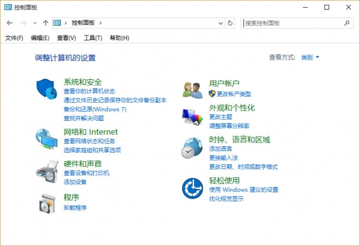Refresh the Control Panel view
The width and height of the screenshot is (360, 246).
click(x=230, y=23)
